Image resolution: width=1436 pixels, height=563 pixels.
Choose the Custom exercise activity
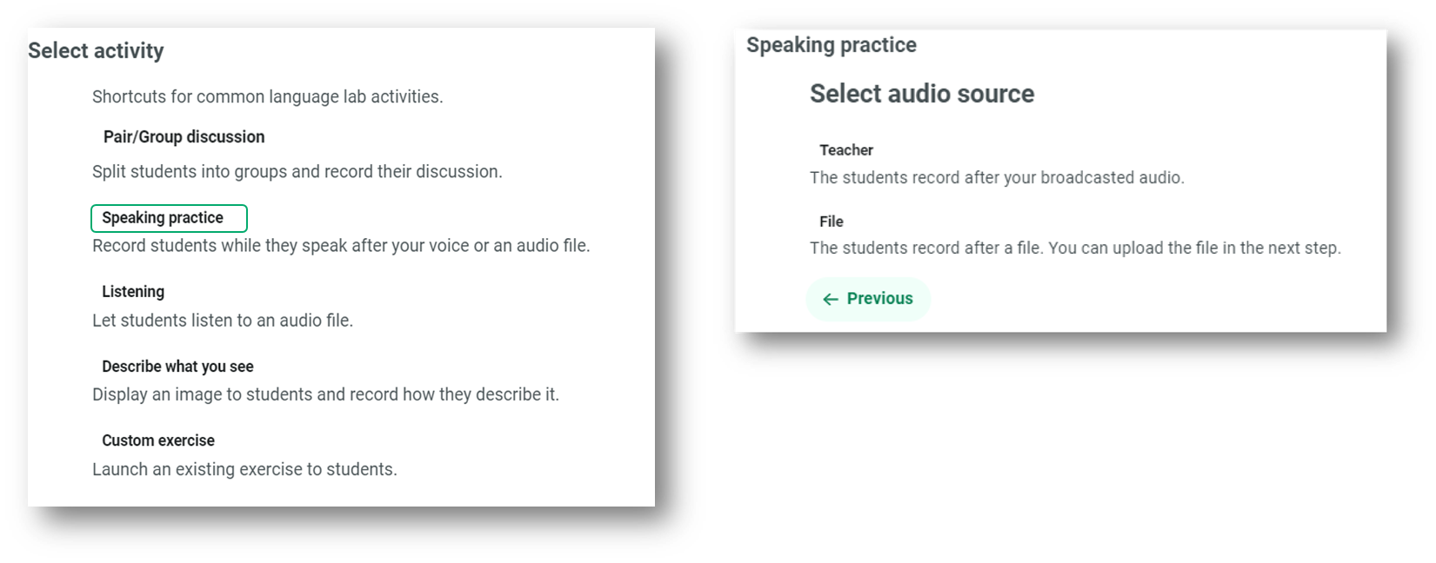[x=158, y=440]
